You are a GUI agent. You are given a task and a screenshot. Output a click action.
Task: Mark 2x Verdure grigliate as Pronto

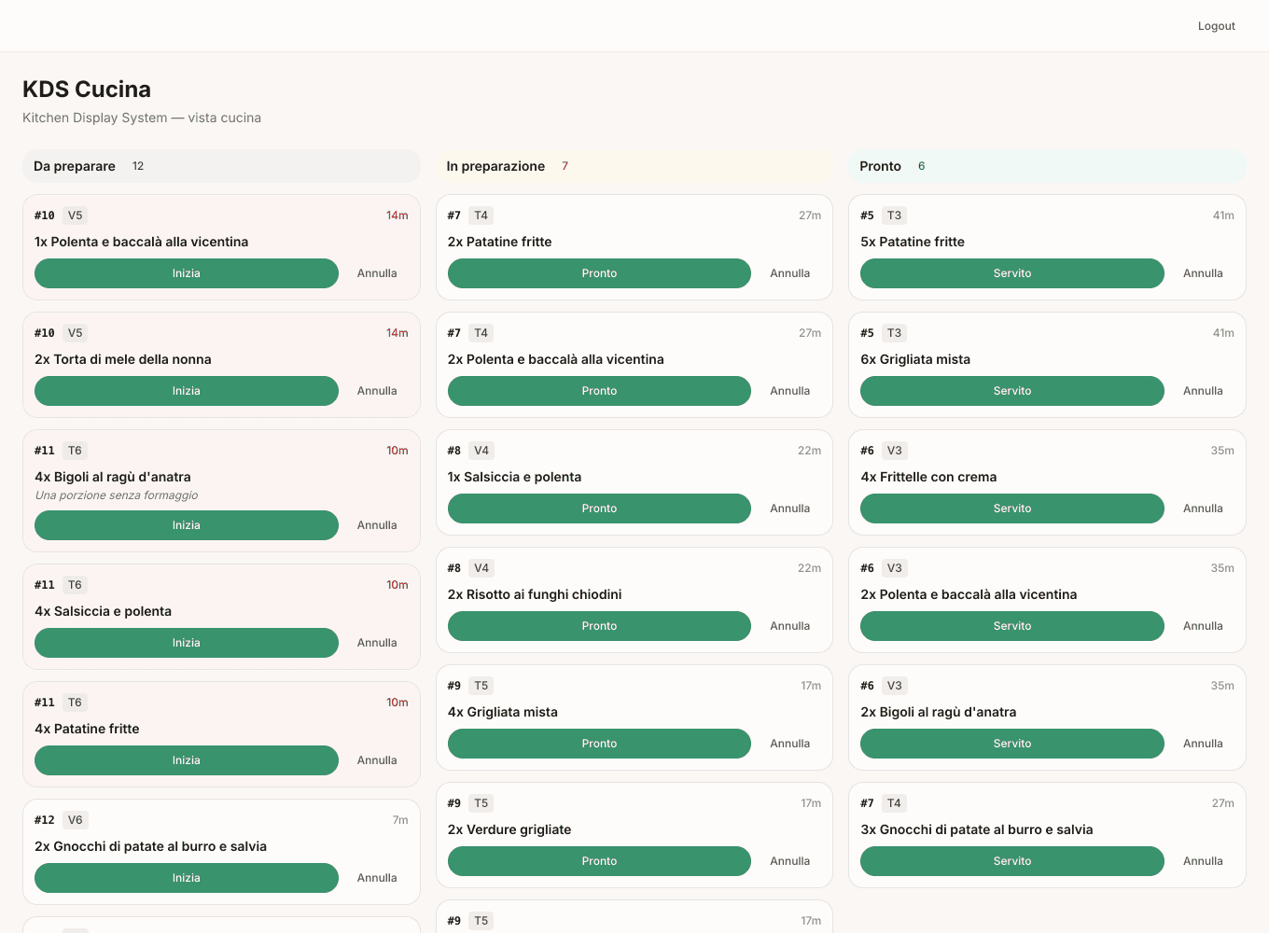[x=599, y=861]
